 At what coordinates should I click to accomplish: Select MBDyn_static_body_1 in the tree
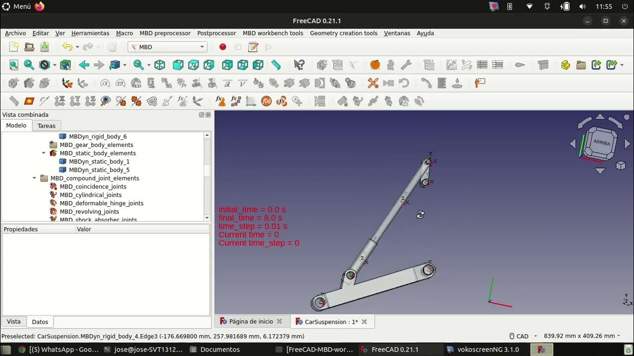[x=99, y=162]
